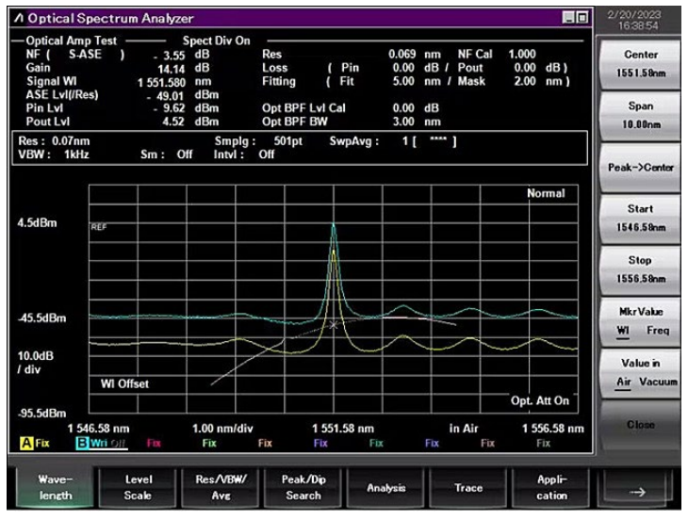Open the Center wavelength setting
The image size is (688, 521).
pyautogui.click(x=641, y=64)
